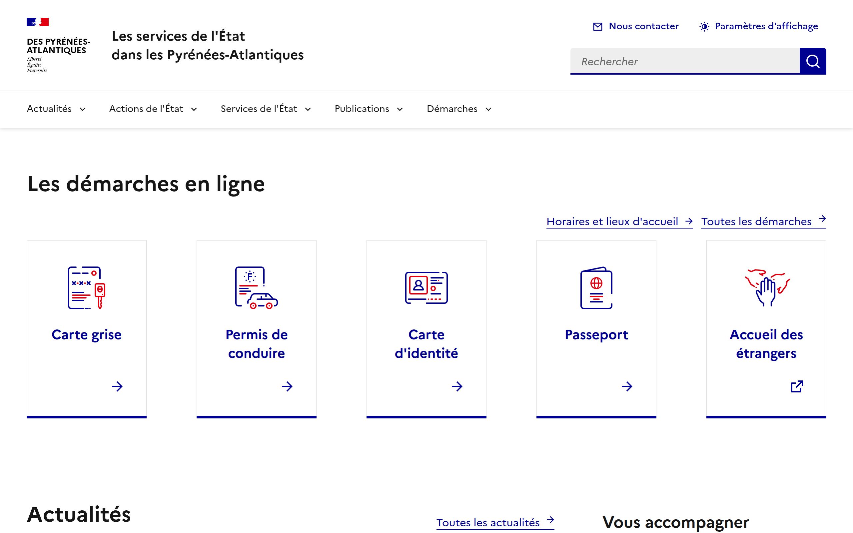Screen dimensions: 853x533
Task: Click the Permis de conduire car icon
Action: 257,288
